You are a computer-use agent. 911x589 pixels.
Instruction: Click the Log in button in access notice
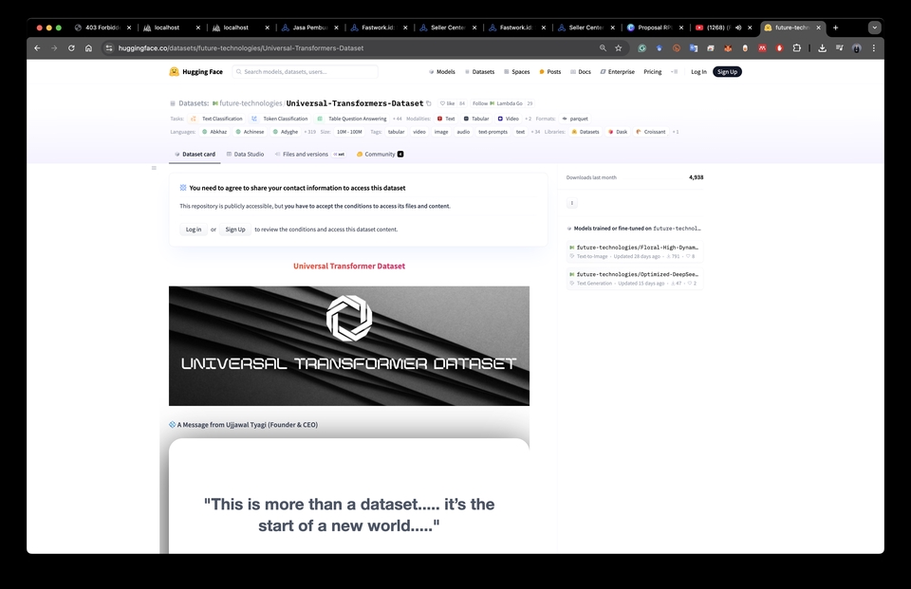(x=194, y=230)
